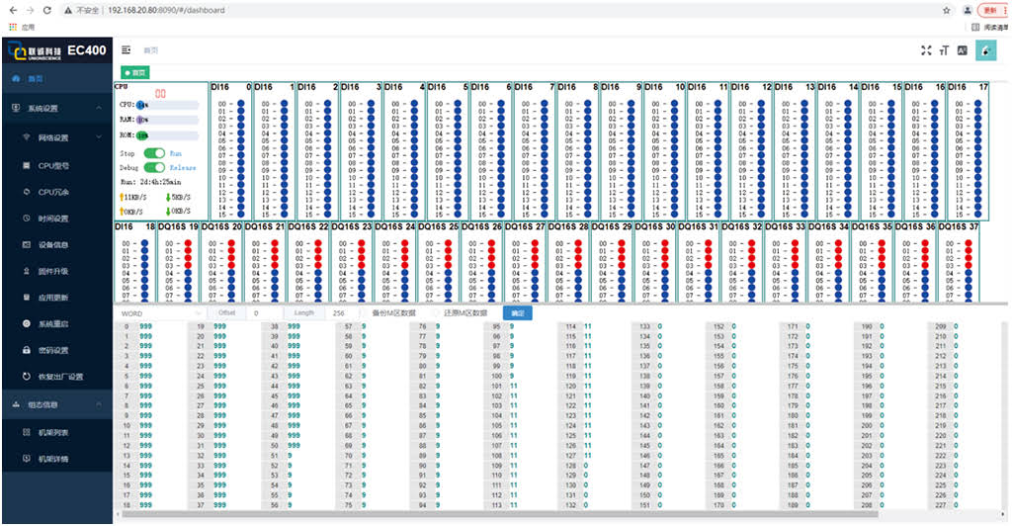Toggle the Debug/Release switch
Image resolution: width=1012 pixels, height=526 pixels.
(154, 168)
